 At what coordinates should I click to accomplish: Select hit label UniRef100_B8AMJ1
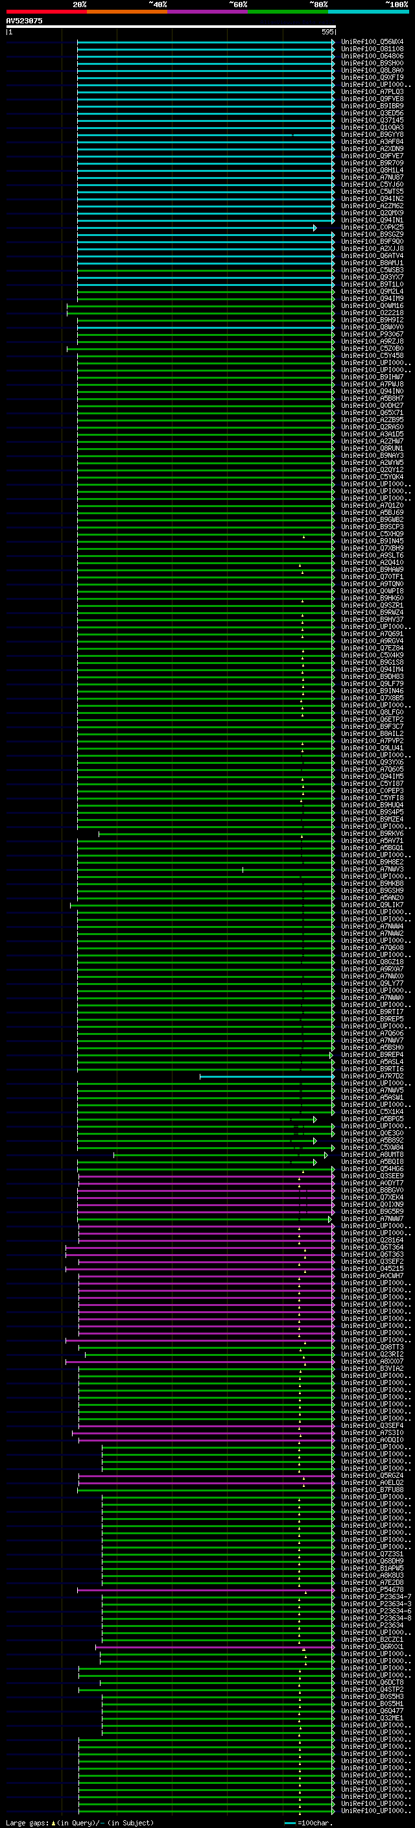[372, 263]
